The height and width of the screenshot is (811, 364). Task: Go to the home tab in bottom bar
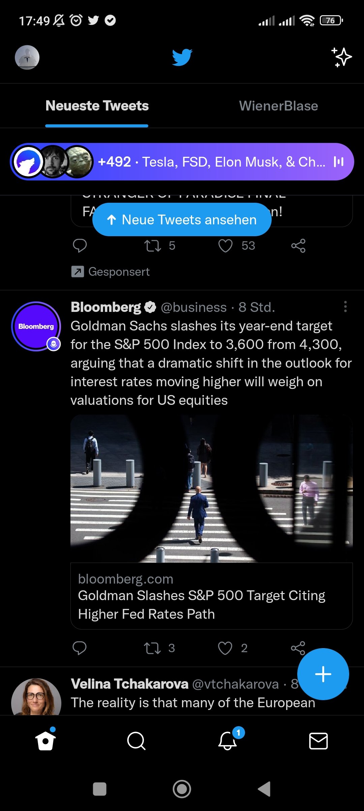pyautogui.click(x=45, y=741)
